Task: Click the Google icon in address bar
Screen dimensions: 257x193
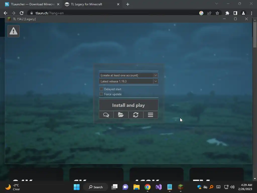Action: (201, 13)
